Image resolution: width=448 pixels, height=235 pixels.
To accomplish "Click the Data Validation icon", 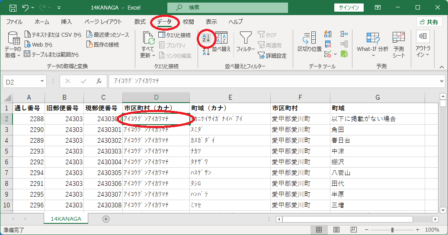I will click(328, 54).
